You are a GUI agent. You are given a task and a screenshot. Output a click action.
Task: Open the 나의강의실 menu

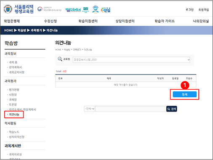tap(201, 21)
